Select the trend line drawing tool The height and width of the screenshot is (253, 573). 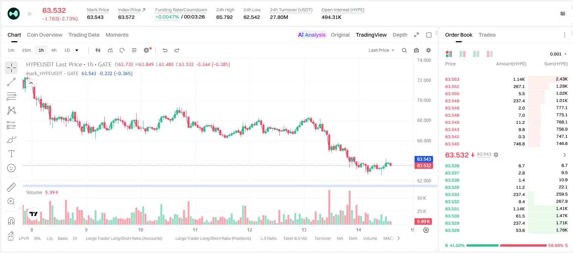point(11,82)
